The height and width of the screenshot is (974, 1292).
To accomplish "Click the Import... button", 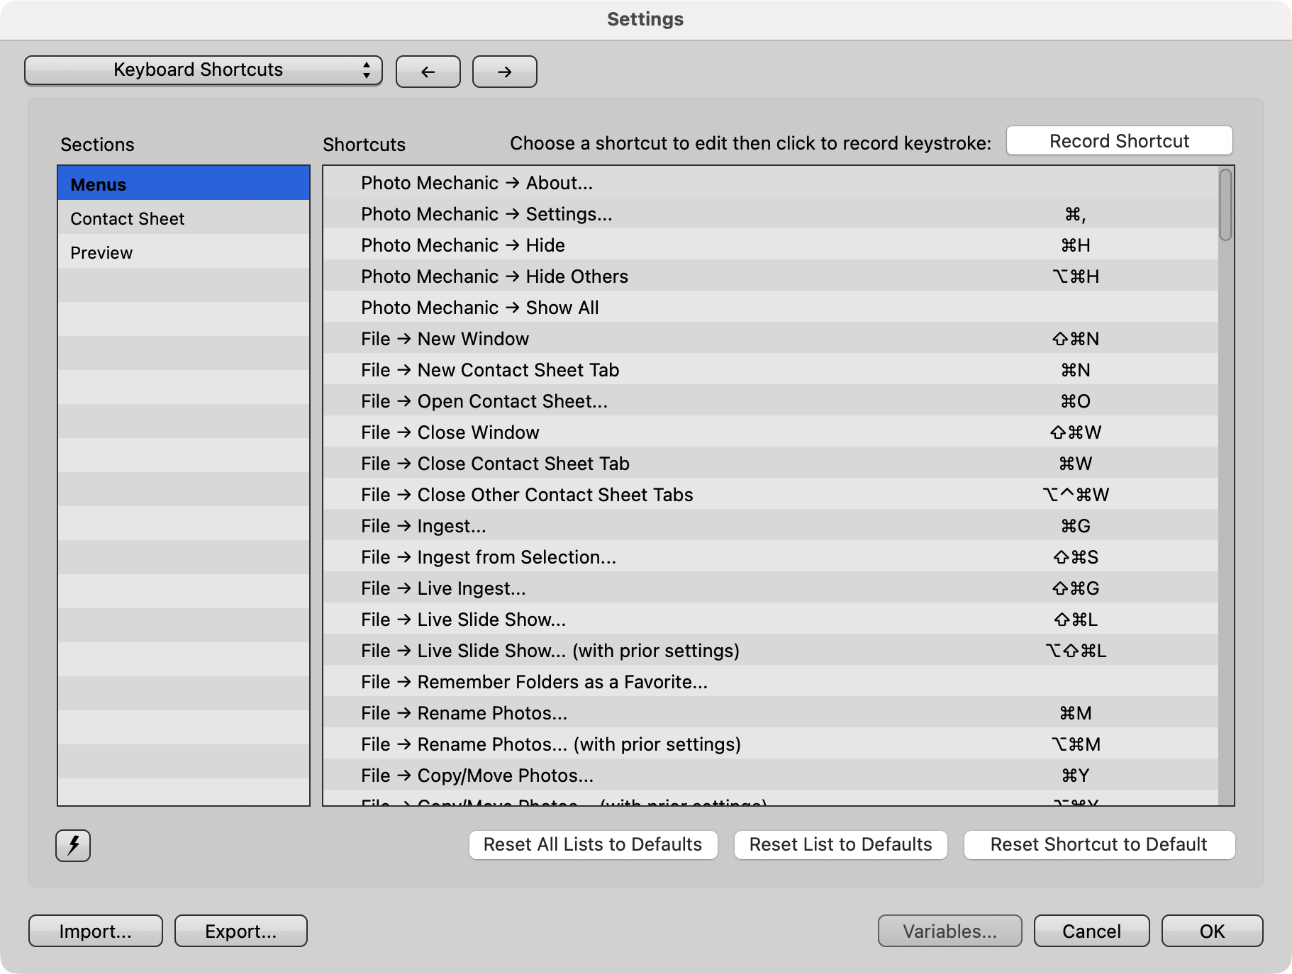I will pyautogui.click(x=95, y=931).
